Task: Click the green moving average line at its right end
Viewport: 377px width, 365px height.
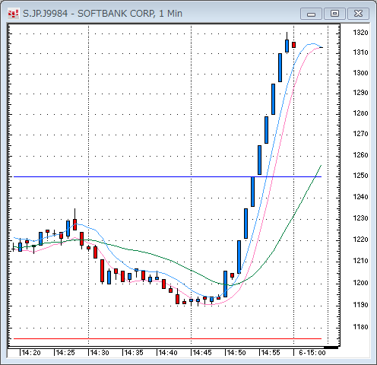Action: point(320,167)
